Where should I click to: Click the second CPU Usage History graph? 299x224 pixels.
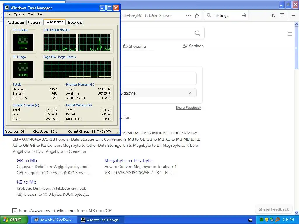tap(94, 42)
